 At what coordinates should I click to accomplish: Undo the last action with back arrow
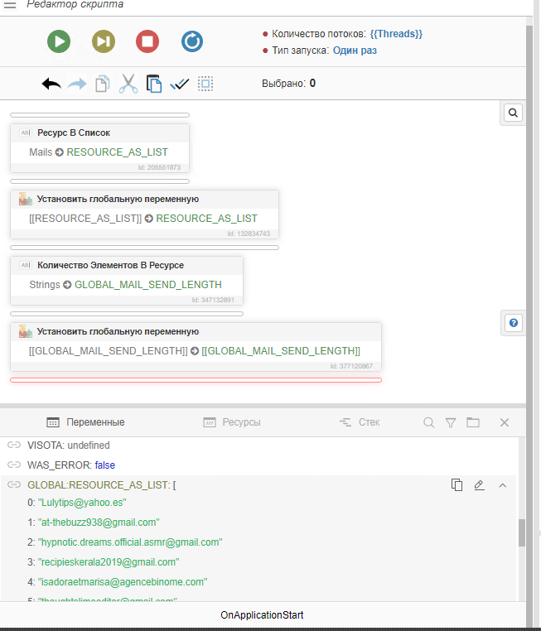pos(51,84)
